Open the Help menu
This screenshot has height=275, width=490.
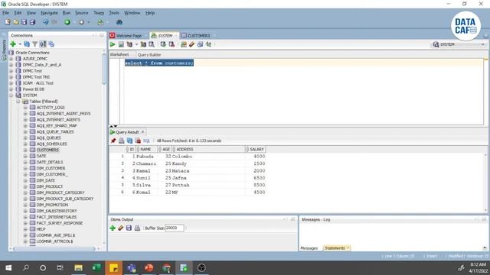[150, 13]
